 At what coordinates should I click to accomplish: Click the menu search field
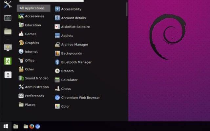pos(52,1)
